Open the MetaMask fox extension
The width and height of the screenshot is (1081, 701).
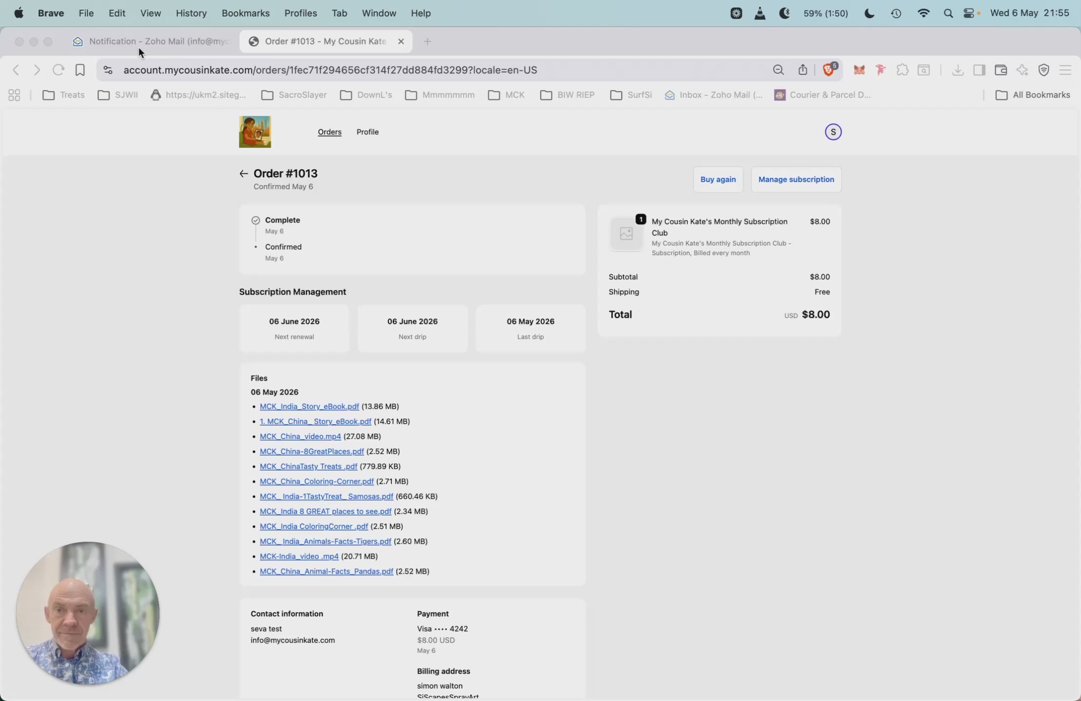point(859,70)
